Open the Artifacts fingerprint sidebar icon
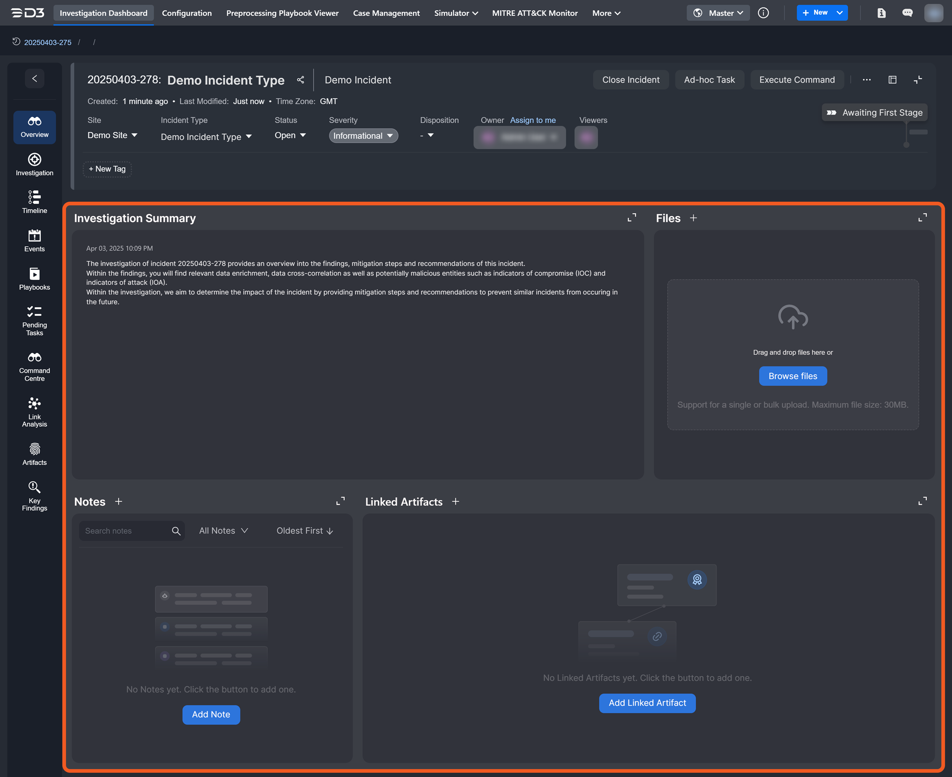Image resolution: width=952 pixels, height=777 pixels. click(34, 449)
